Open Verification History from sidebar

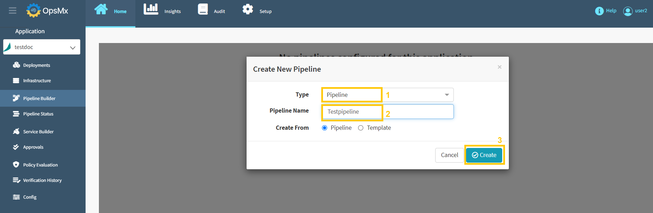pos(42,180)
